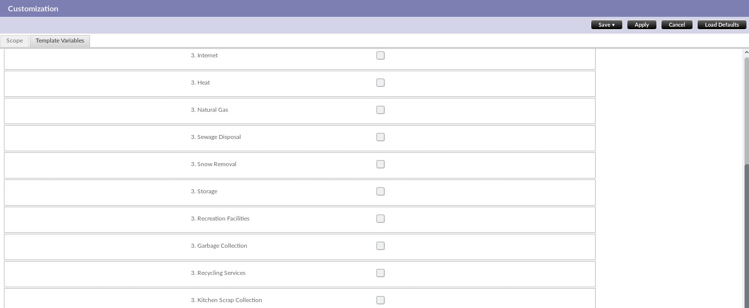Enable Recreation Facilities checkbox
749x308 pixels.
coord(380,219)
